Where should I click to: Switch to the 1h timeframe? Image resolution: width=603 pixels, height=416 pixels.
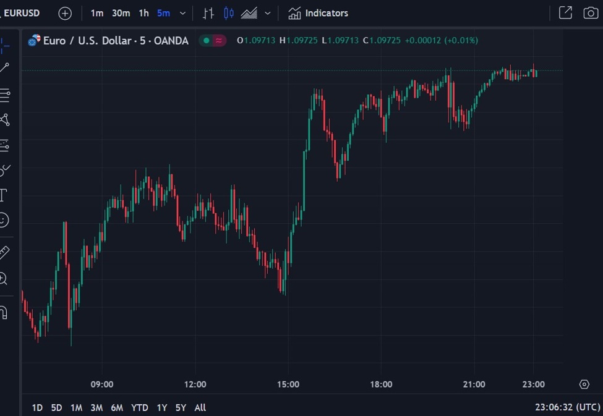point(144,14)
